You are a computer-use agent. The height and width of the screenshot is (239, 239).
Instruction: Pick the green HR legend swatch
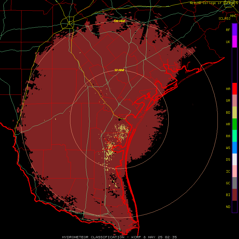234,124
